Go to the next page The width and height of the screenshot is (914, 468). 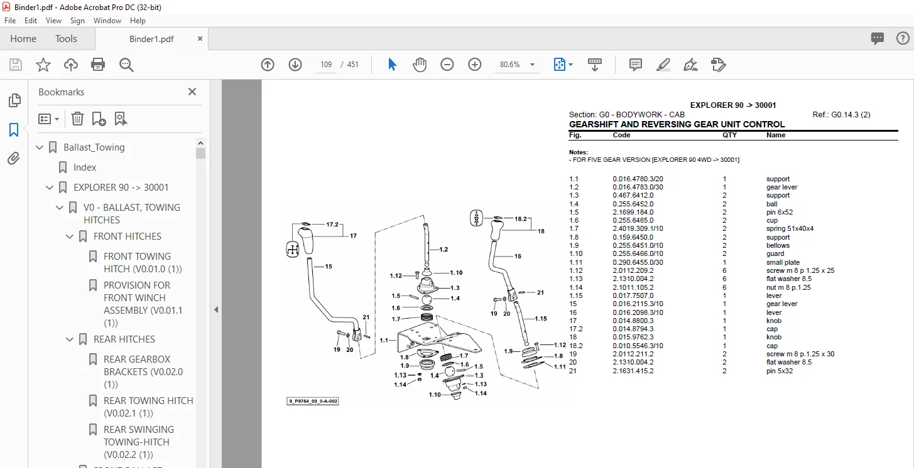click(x=295, y=65)
